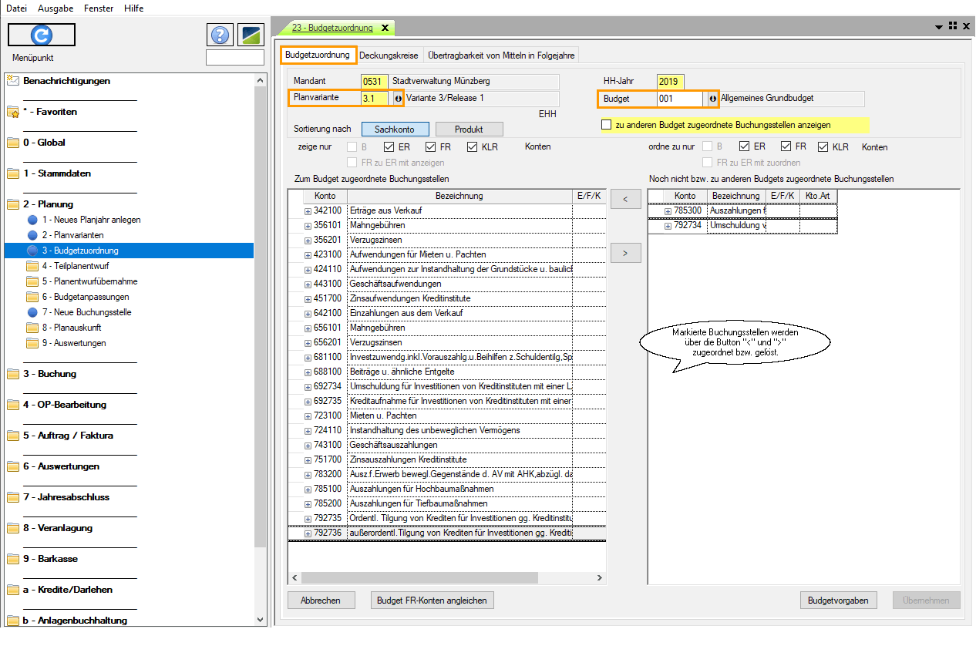Click the info icon beside Budget field

(x=712, y=99)
